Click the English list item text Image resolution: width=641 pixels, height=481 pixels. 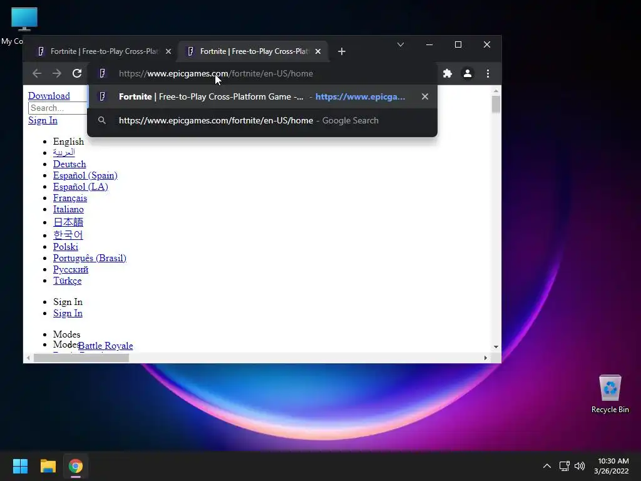(68, 142)
